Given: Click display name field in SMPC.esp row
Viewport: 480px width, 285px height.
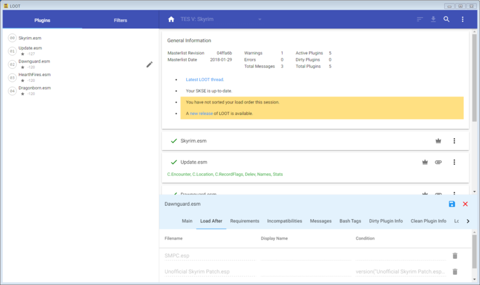Looking at the screenshot, I should (305, 256).
